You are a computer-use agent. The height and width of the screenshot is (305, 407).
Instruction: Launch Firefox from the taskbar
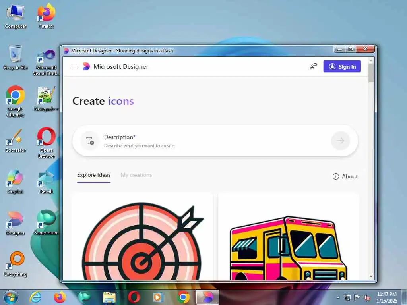coord(60,297)
